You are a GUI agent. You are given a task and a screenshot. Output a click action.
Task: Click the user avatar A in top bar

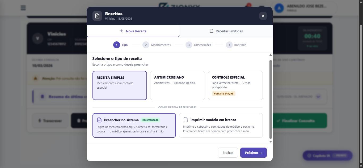click(279, 8)
